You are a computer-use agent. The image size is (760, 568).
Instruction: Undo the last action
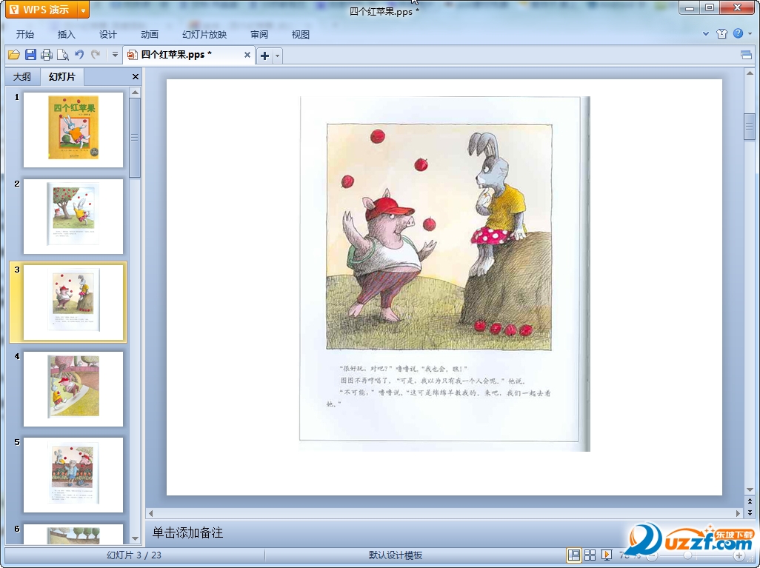click(x=79, y=55)
